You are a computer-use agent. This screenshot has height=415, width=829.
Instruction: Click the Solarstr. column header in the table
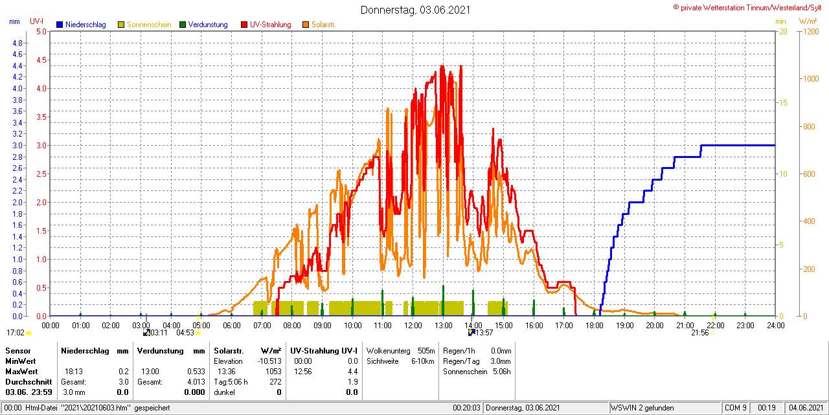click(228, 350)
